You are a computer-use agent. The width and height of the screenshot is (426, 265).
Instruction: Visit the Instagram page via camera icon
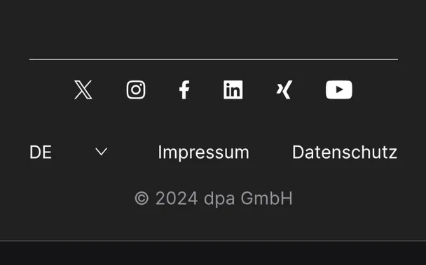point(136,89)
